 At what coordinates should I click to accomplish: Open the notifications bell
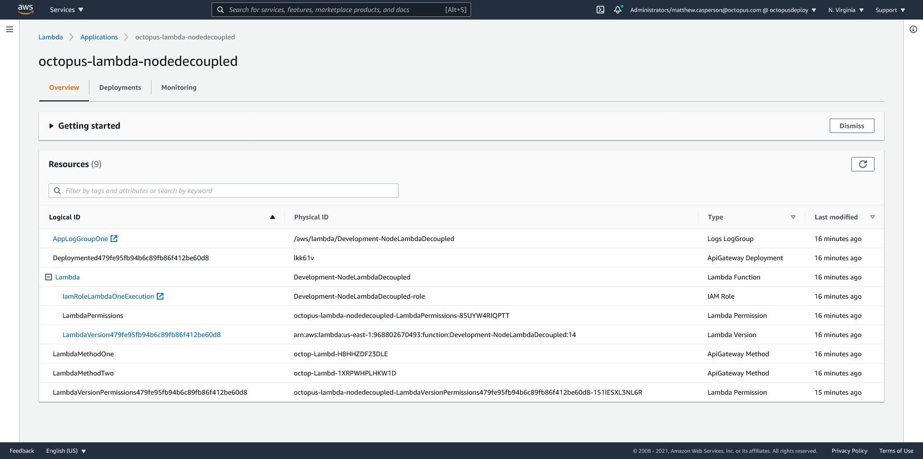618,10
